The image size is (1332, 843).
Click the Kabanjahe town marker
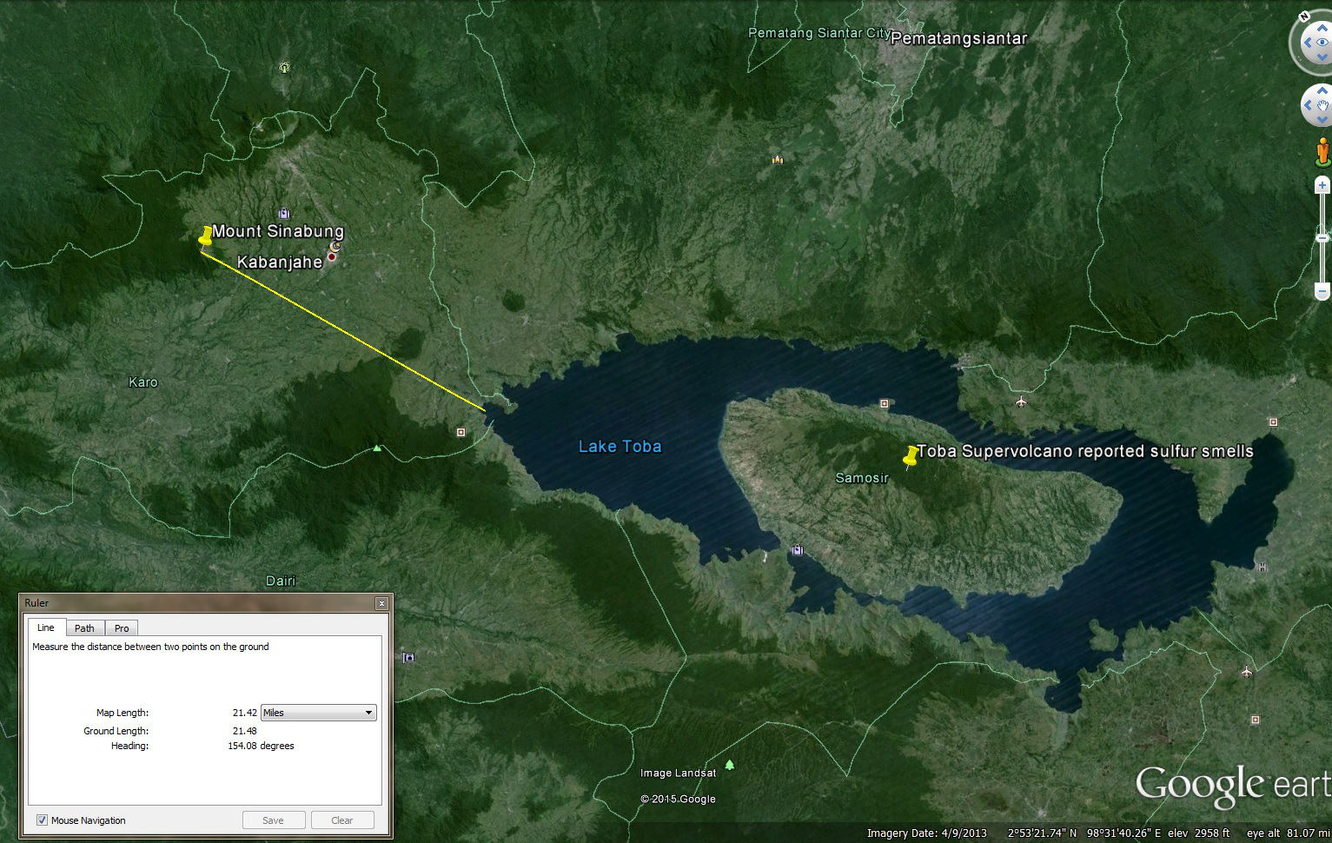pyautogui.click(x=331, y=257)
